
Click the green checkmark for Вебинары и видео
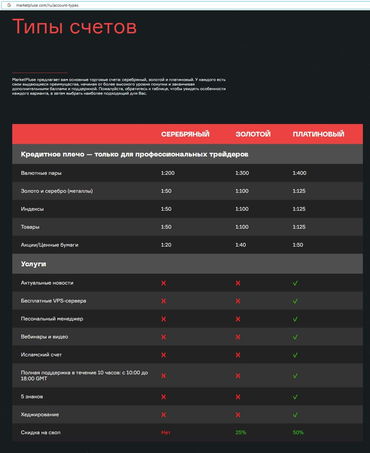[x=295, y=337]
